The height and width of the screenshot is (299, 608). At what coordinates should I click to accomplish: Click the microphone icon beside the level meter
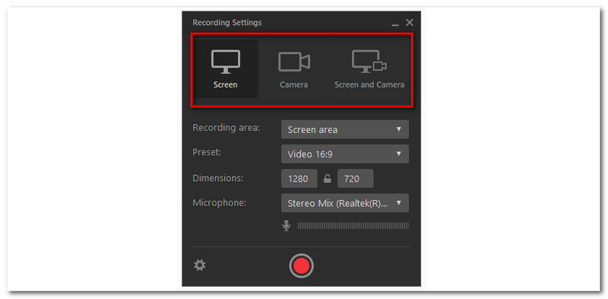point(287,226)
